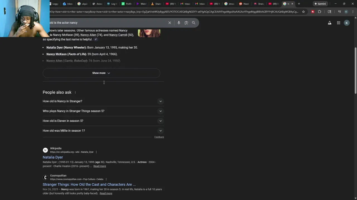Click the Cosmopolitan breadcrumb 'Pop Culture › Celebs'
This screenshot has height=200, width=357.
coord(93,179)
